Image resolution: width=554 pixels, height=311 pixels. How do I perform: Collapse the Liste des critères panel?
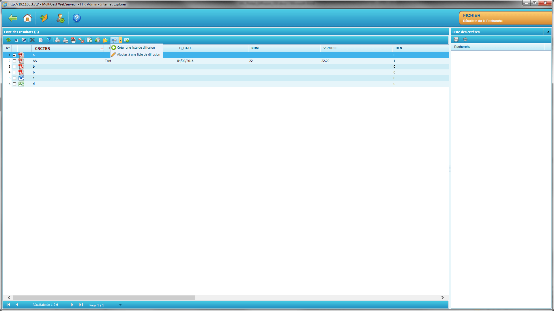click(x=548, y=32)
